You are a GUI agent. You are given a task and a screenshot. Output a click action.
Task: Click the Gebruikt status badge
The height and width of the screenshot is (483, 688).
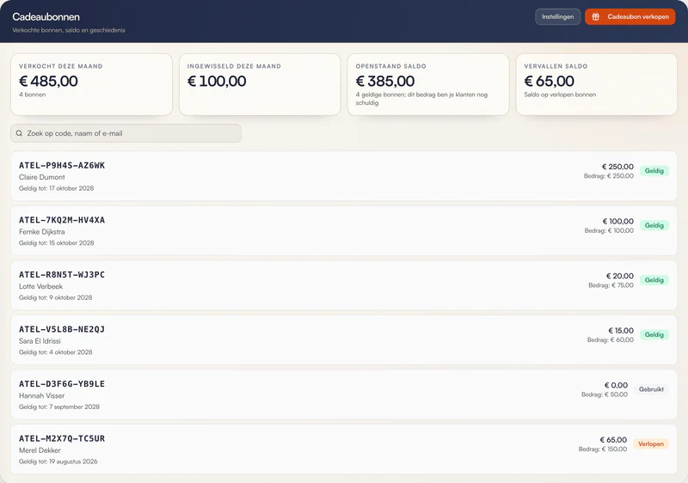point(651,389)
